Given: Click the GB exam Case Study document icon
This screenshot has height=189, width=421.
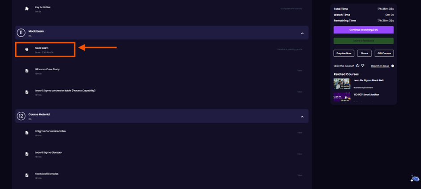Looking at the screenshot, I should coord(26,71).
